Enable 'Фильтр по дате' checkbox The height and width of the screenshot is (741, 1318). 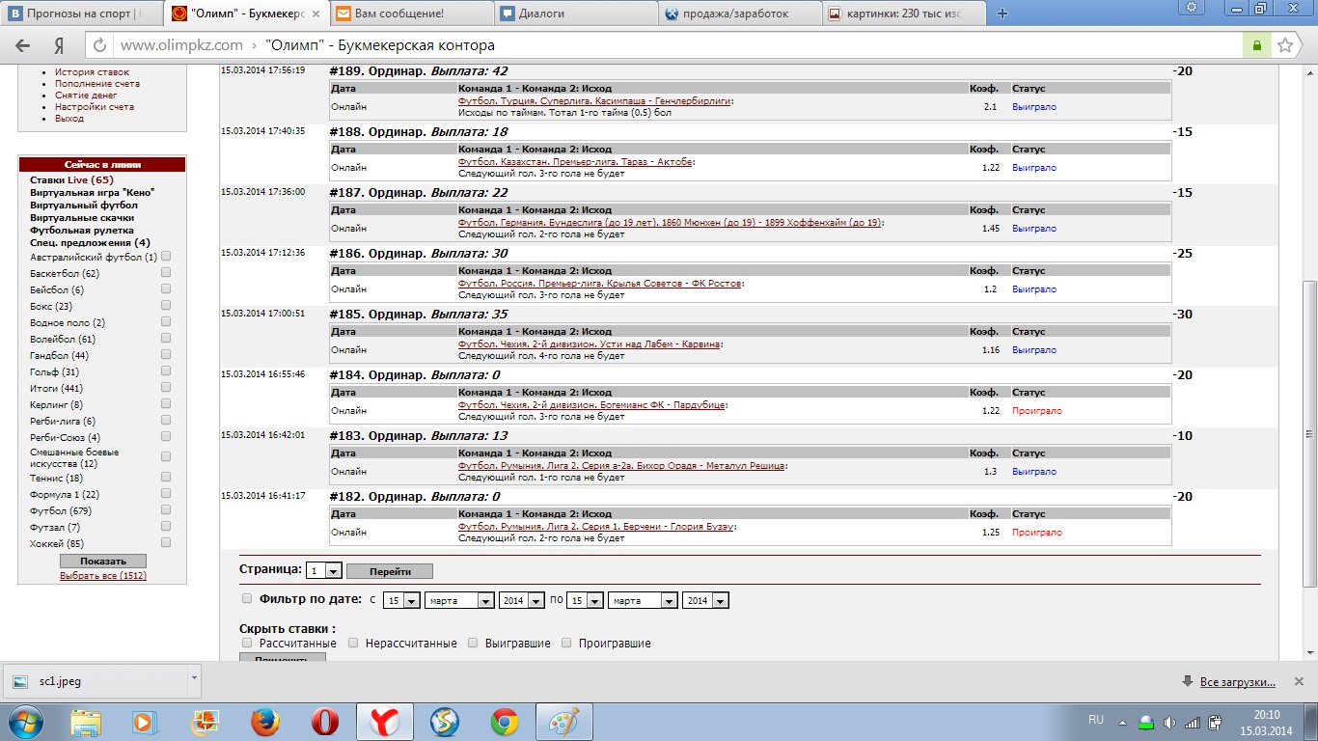247,598
